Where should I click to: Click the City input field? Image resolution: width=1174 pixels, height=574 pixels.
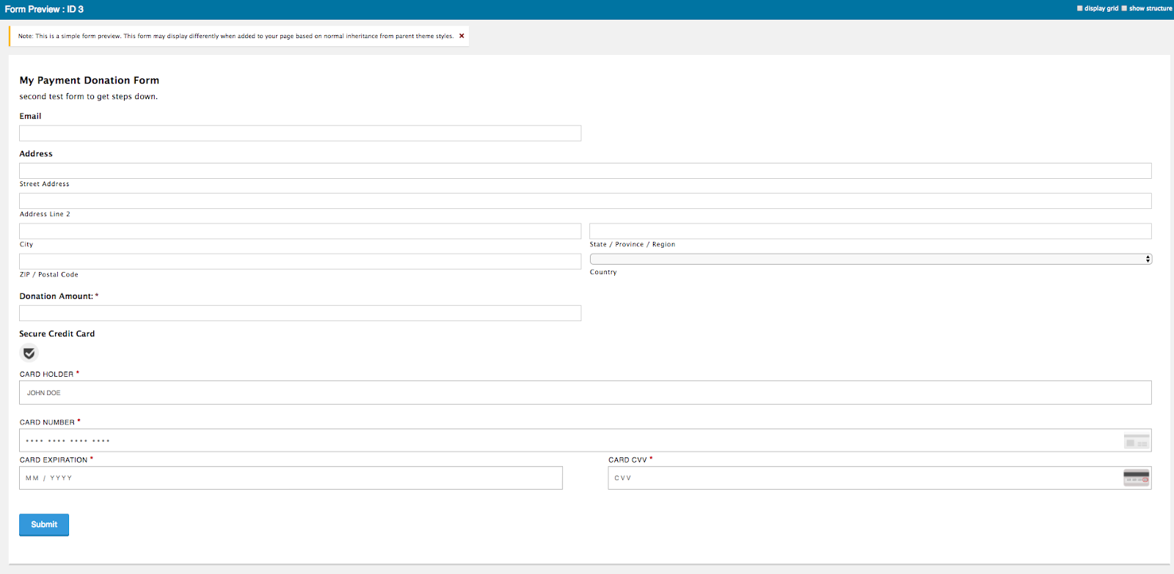point(300,231)
